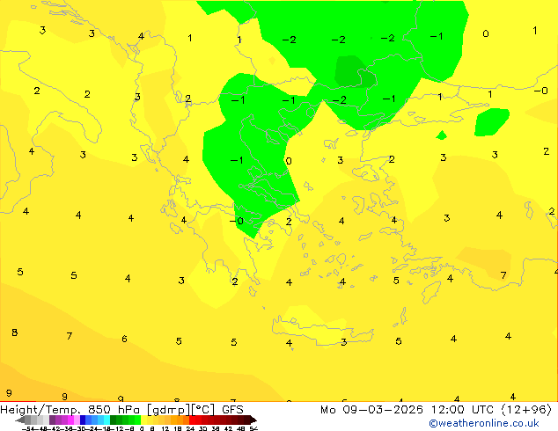Click the '[gdmp]' unit label in the title
The height and width of the screenshot is (431, 558).
click(x=169, y=410)
